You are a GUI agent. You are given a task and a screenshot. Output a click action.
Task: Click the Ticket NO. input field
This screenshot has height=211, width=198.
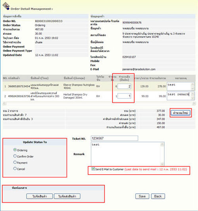[114, 138]
